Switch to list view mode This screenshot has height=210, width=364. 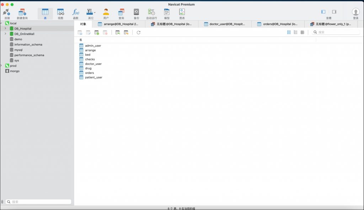(295, 32)
